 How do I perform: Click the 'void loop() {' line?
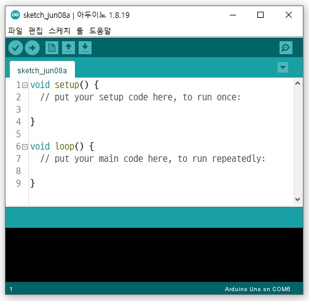click(62, 146)
